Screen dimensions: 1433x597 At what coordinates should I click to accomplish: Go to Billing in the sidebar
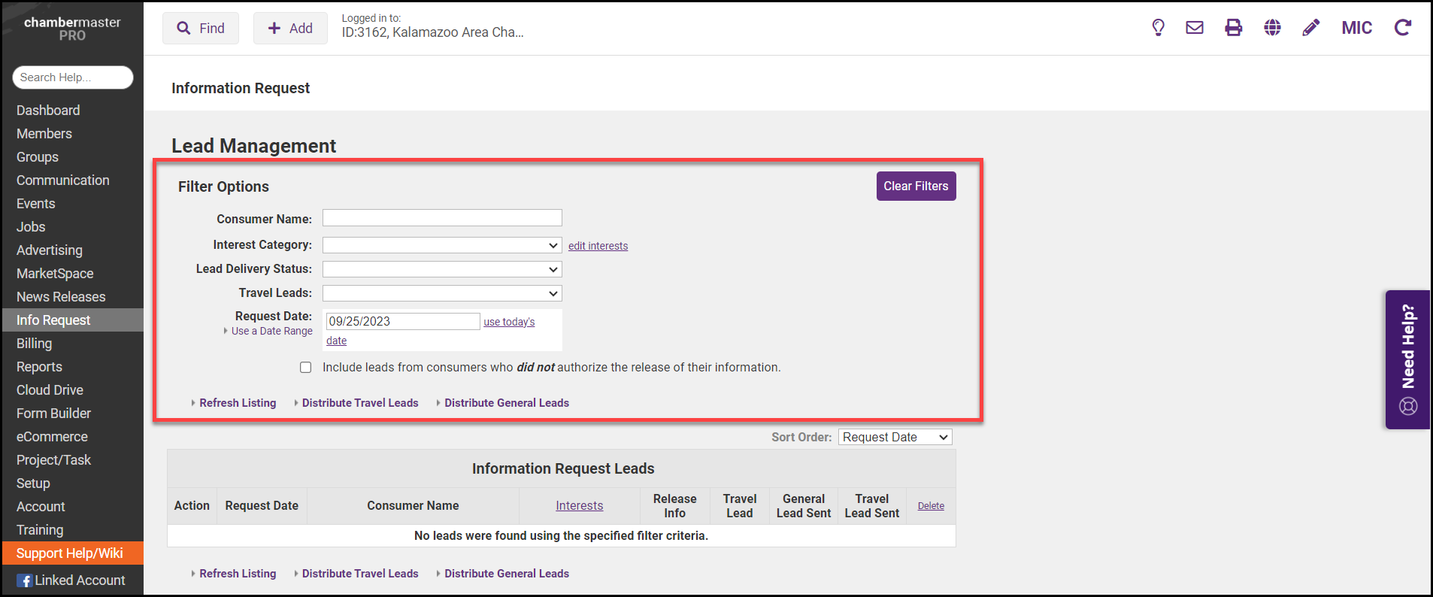tap(35, 344)
